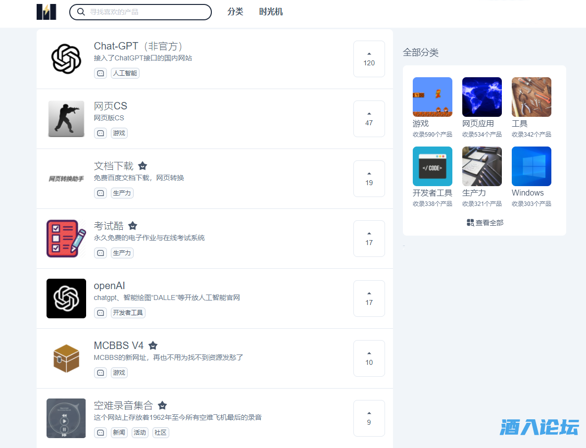The width and height of the screenshot is (586, 448).
Task: Focus the product search field
Action: [141, 12]
